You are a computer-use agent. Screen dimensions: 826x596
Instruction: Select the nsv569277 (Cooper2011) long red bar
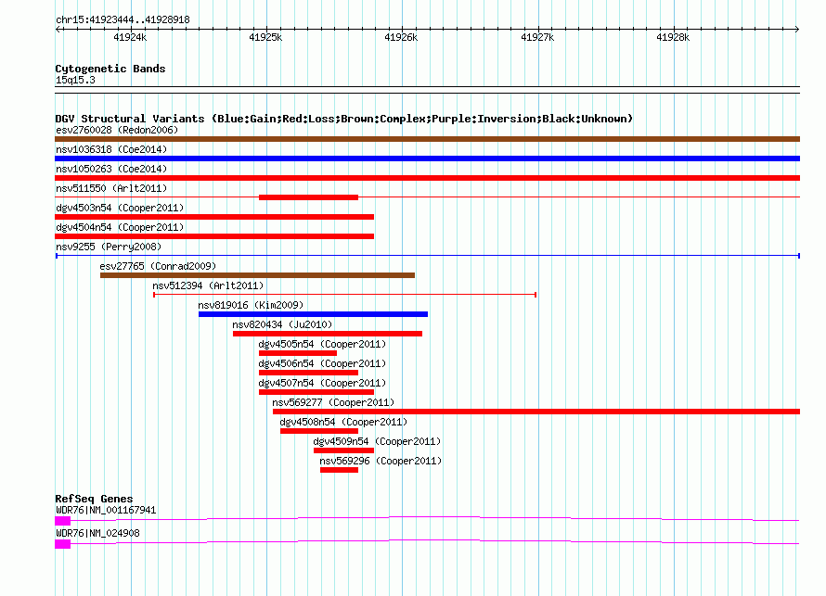pyautogui.click(x=536, y=412)
